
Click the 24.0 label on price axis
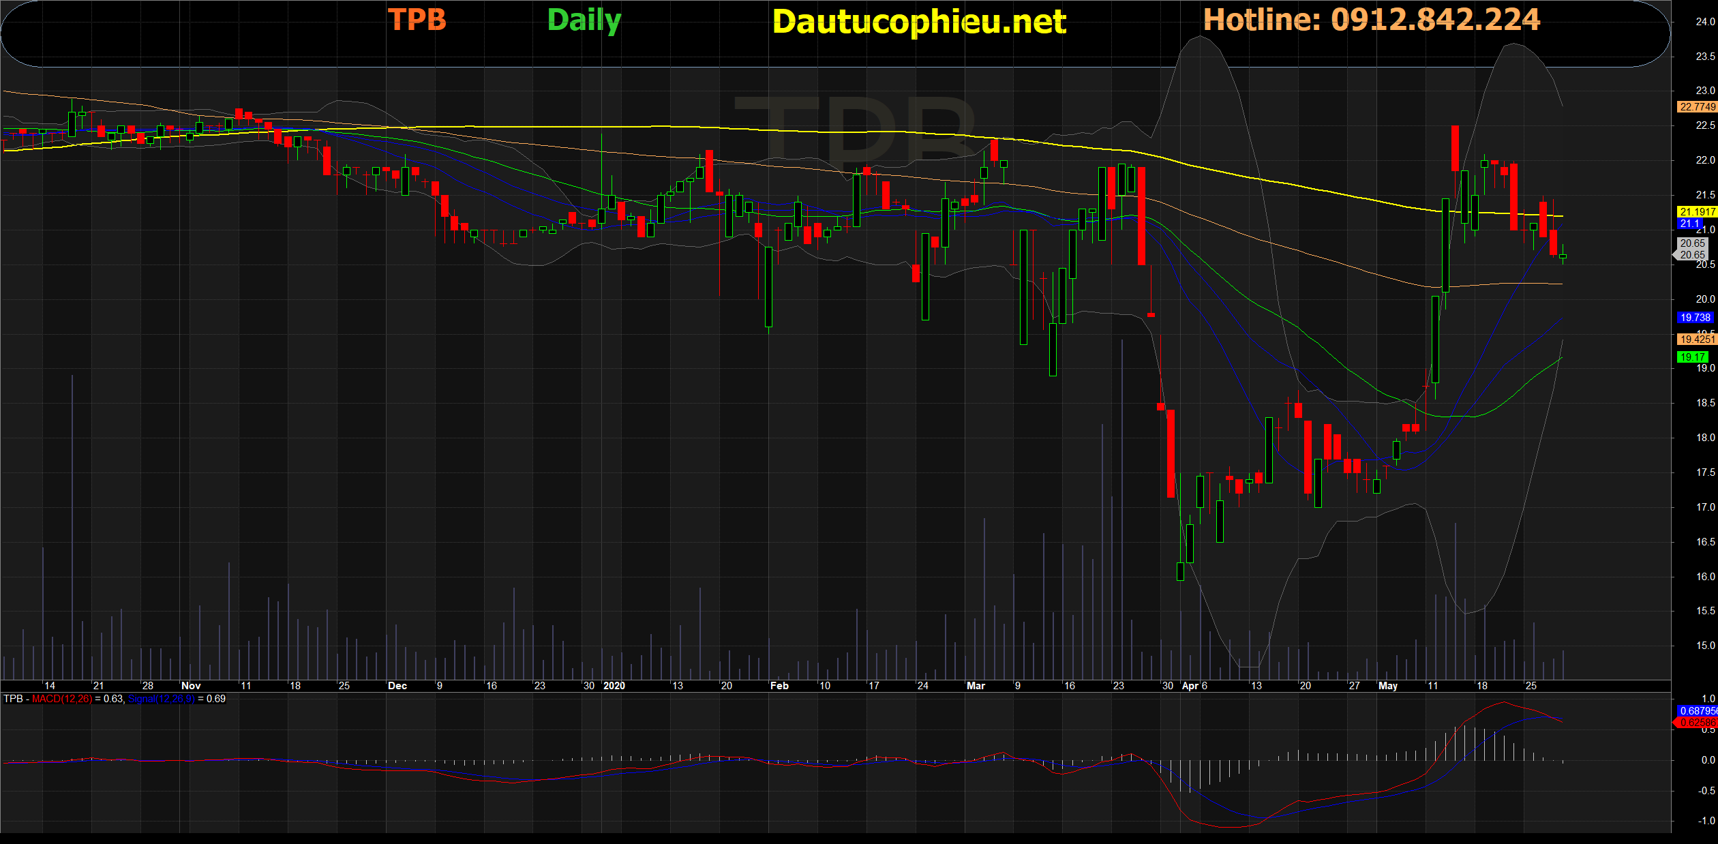(1704, 22)
